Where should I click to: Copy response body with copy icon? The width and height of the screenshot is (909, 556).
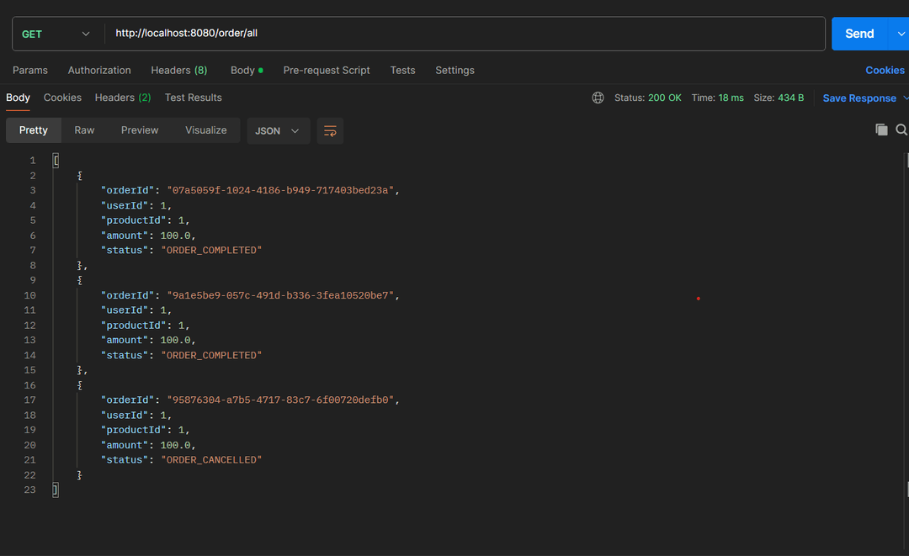point(881,130)
